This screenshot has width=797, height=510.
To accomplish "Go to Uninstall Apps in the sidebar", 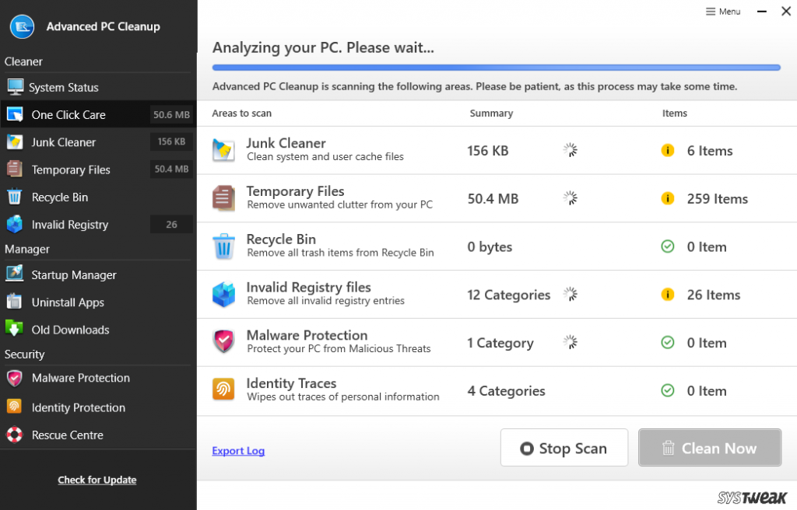I will point(98,302).
